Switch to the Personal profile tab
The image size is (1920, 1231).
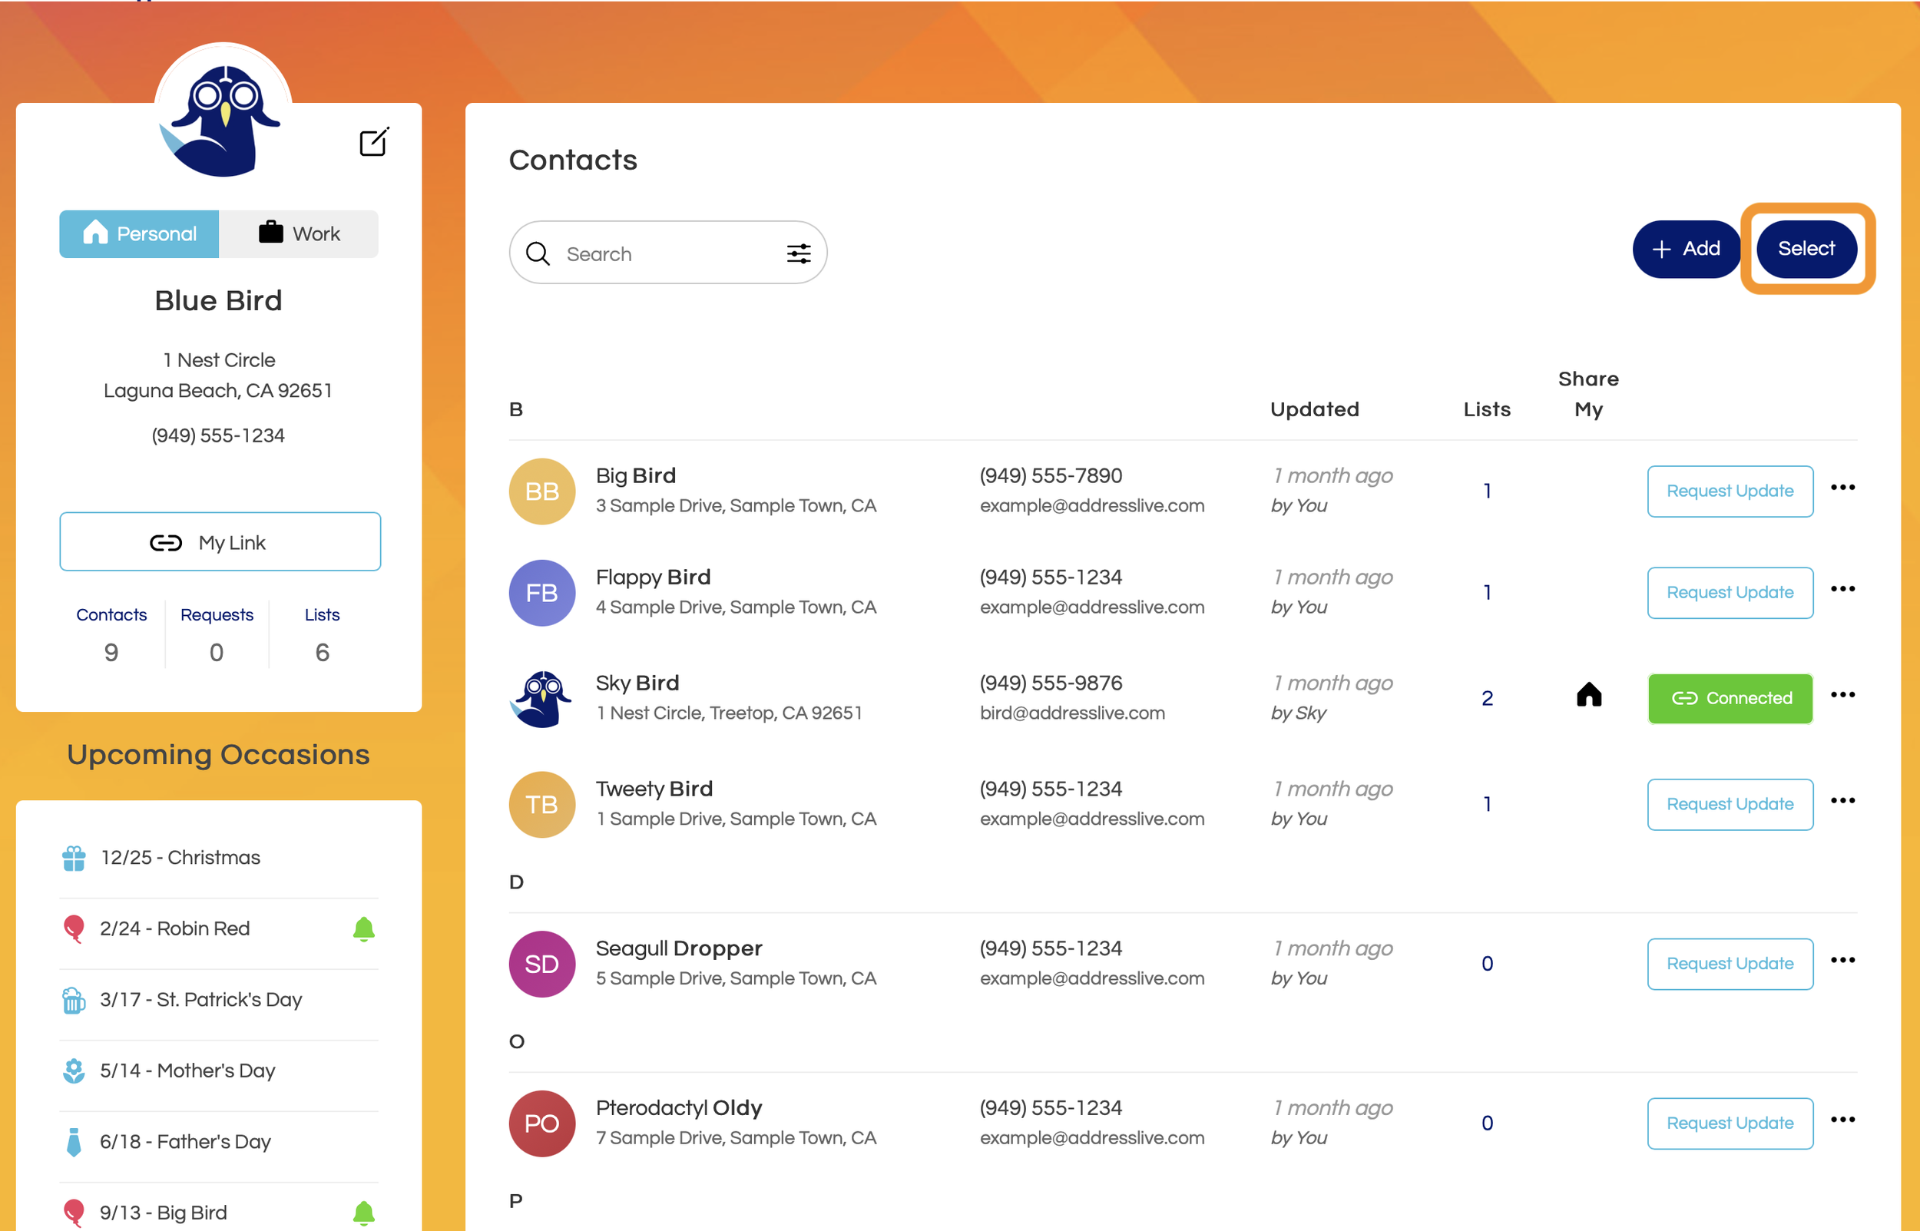click(x=139, y=233)
